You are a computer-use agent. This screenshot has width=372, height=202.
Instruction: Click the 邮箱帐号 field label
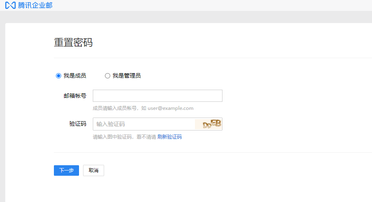point(75,96)
